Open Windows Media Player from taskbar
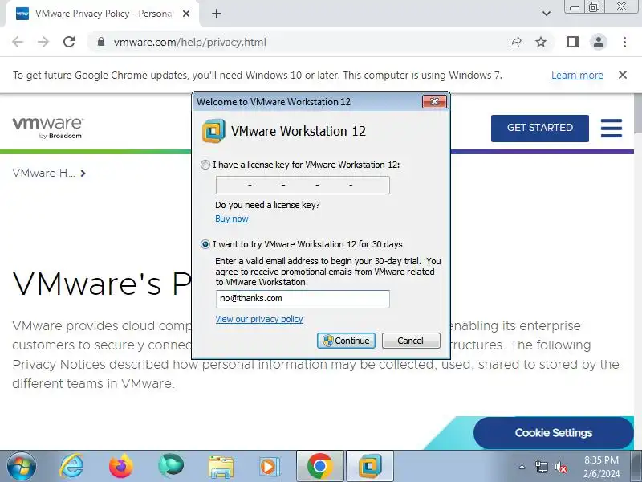 pos(270,467)
